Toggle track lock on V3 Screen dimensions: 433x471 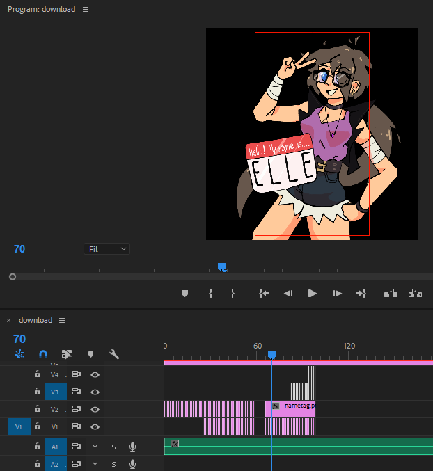pos(38,392)
